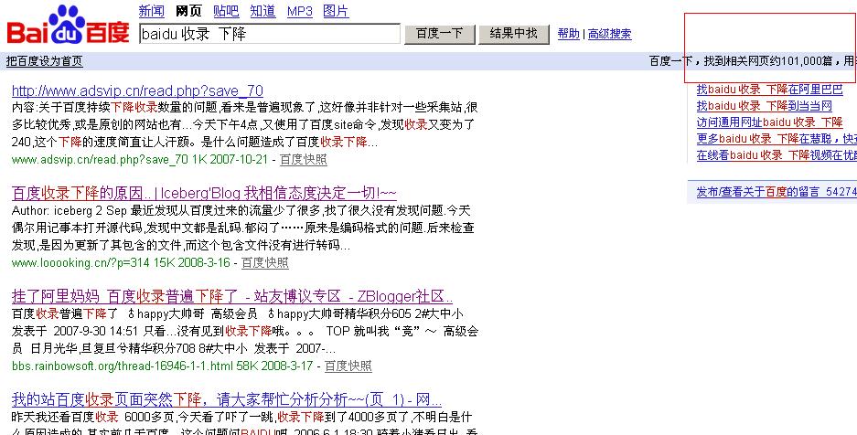Click the result count text 找到相关网页约101,000篇
Image resolution: width=857 pixels, height=435 pixels.
tap(768, 61)
